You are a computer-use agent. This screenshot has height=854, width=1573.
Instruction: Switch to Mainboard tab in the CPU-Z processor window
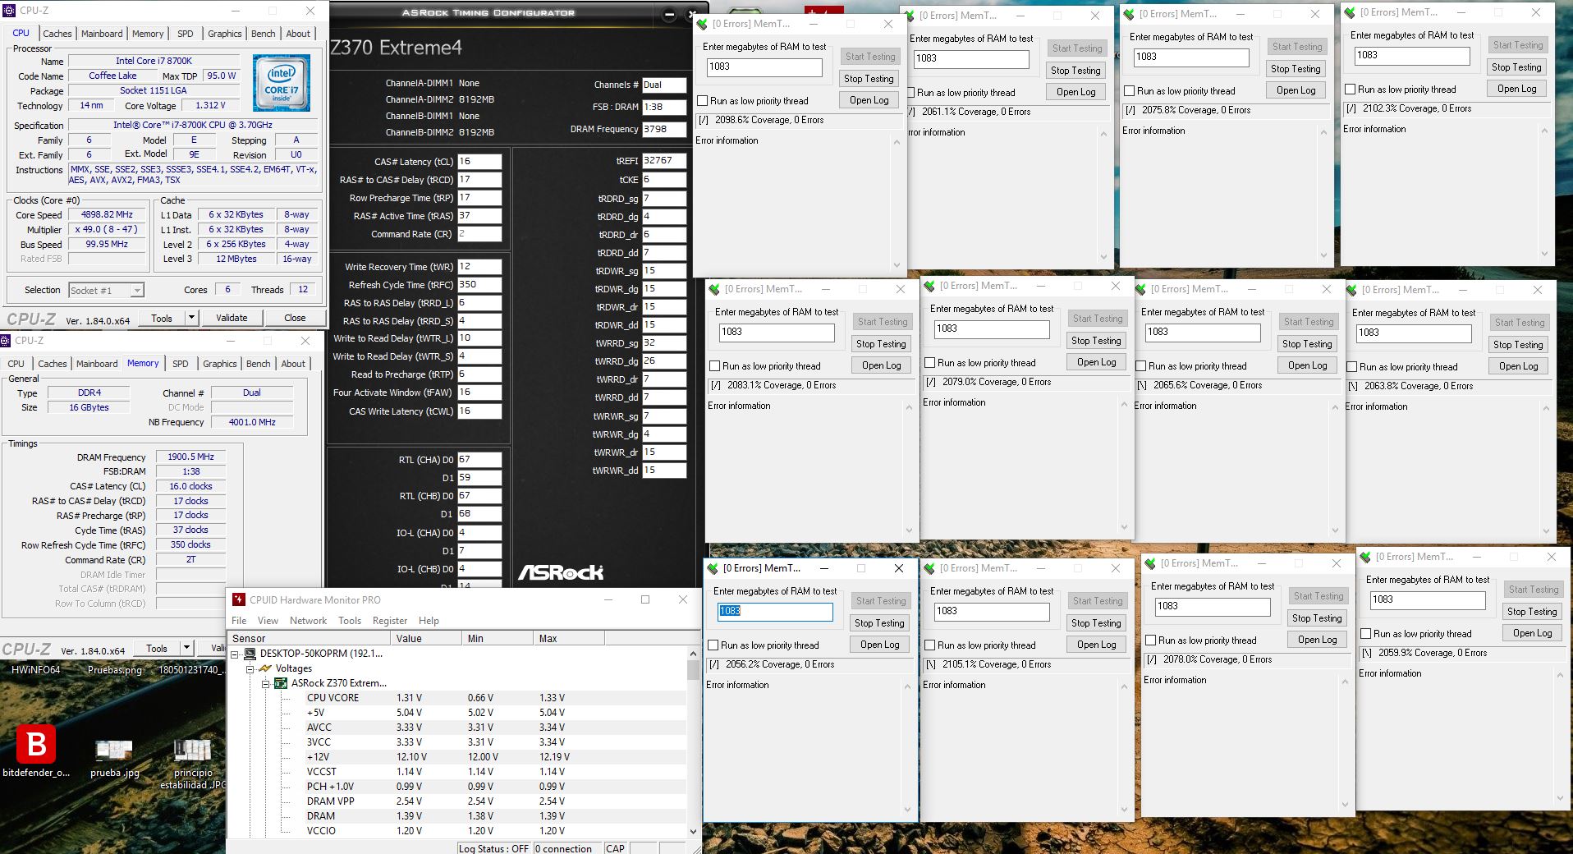pyautogui.click(x=102, y=34)
